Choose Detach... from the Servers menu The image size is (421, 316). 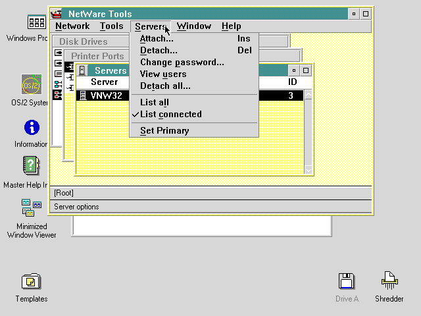coord(194,51)
